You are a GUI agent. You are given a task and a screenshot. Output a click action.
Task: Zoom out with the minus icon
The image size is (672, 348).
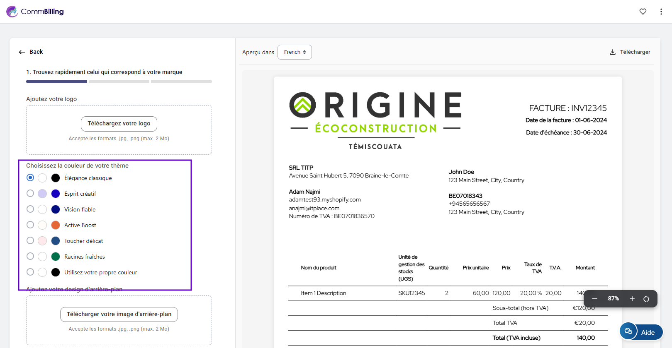[594, 299]
